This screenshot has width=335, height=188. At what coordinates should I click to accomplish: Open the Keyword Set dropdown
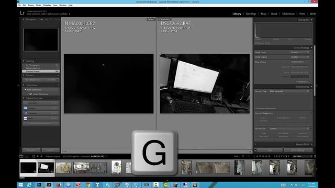pos(289,128)
